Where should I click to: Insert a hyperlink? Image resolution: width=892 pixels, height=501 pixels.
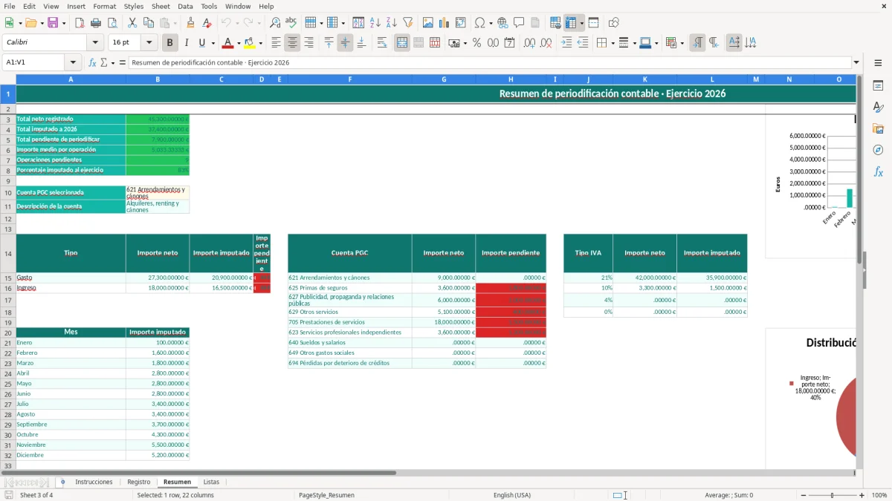click(x=502, y=23)
